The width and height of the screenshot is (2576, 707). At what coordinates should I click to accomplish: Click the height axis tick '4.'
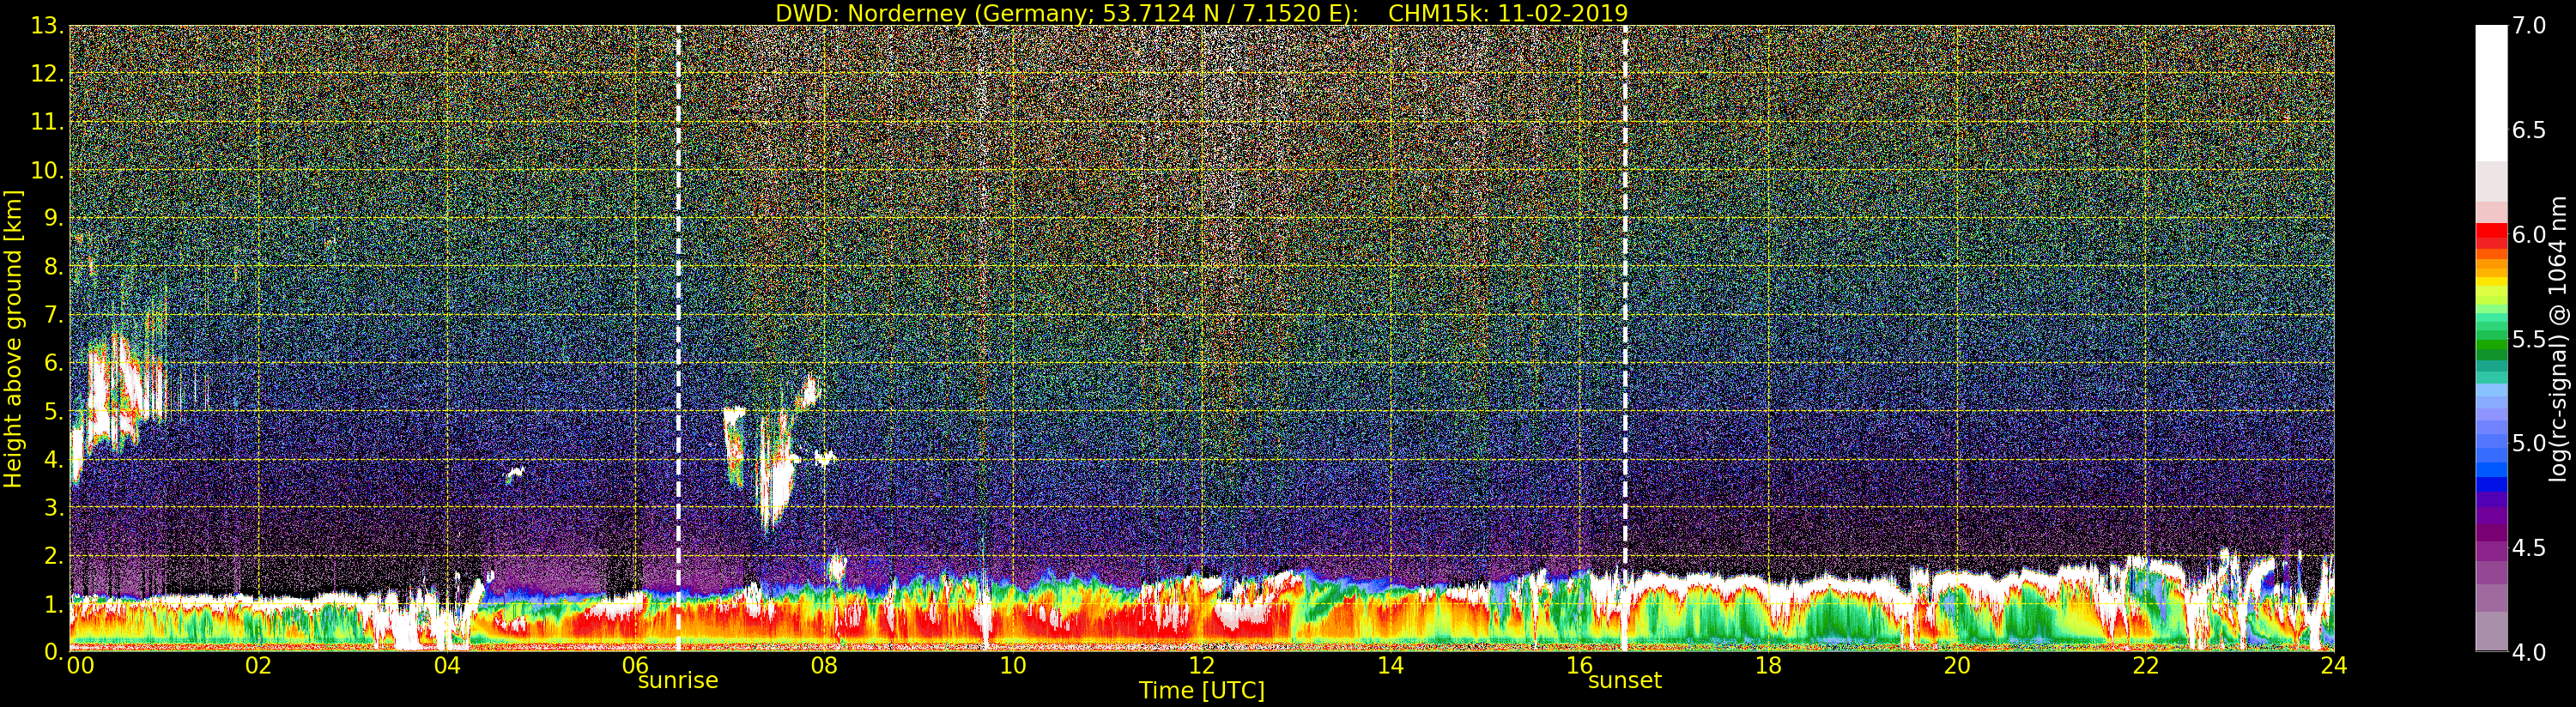click(x=54, y=459)
